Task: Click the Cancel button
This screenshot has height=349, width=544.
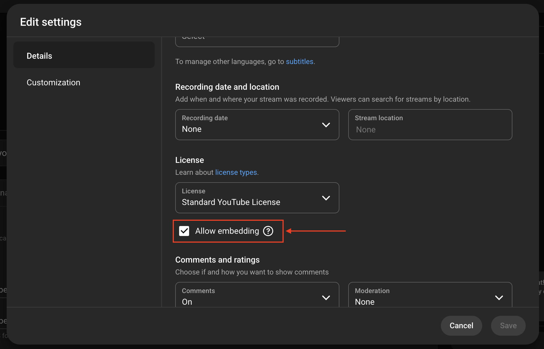Action: (x=461, y=325)
